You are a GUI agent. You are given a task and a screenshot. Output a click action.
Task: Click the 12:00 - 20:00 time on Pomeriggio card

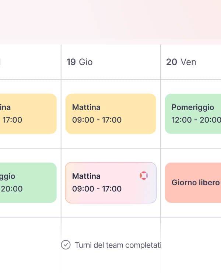[196, 120]
